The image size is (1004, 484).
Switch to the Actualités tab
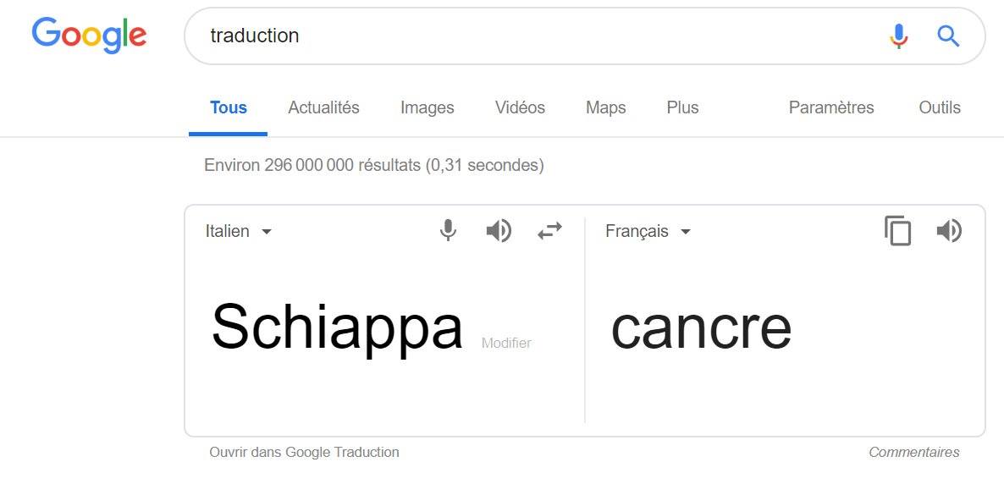323,107
